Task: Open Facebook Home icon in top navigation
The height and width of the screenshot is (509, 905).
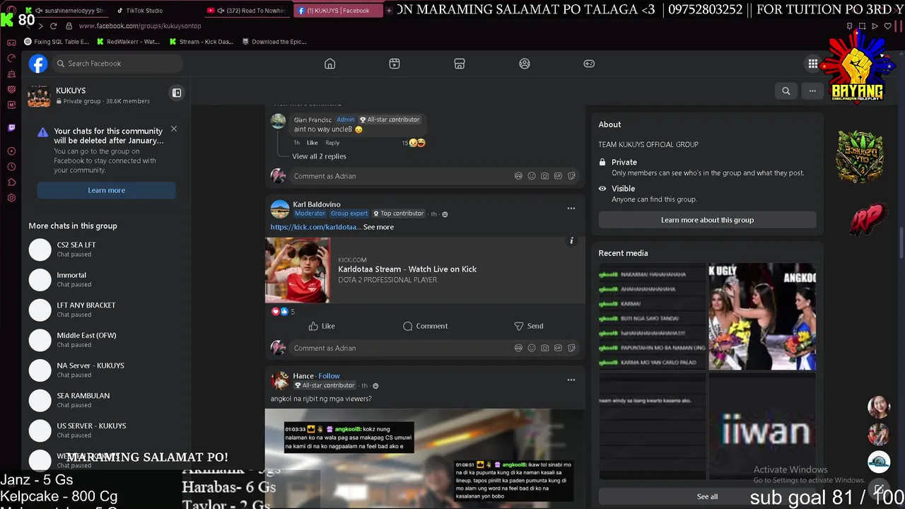Action: (x=329, y=64)
